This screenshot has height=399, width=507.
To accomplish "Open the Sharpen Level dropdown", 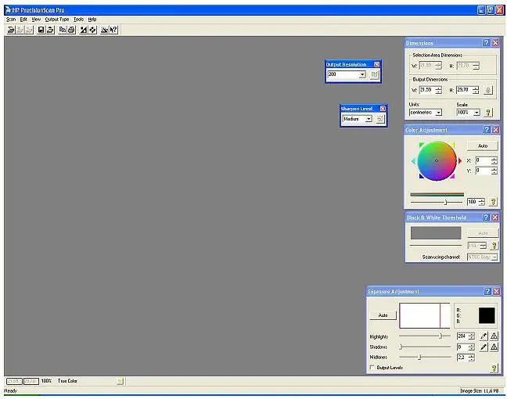I will (369, 119).
